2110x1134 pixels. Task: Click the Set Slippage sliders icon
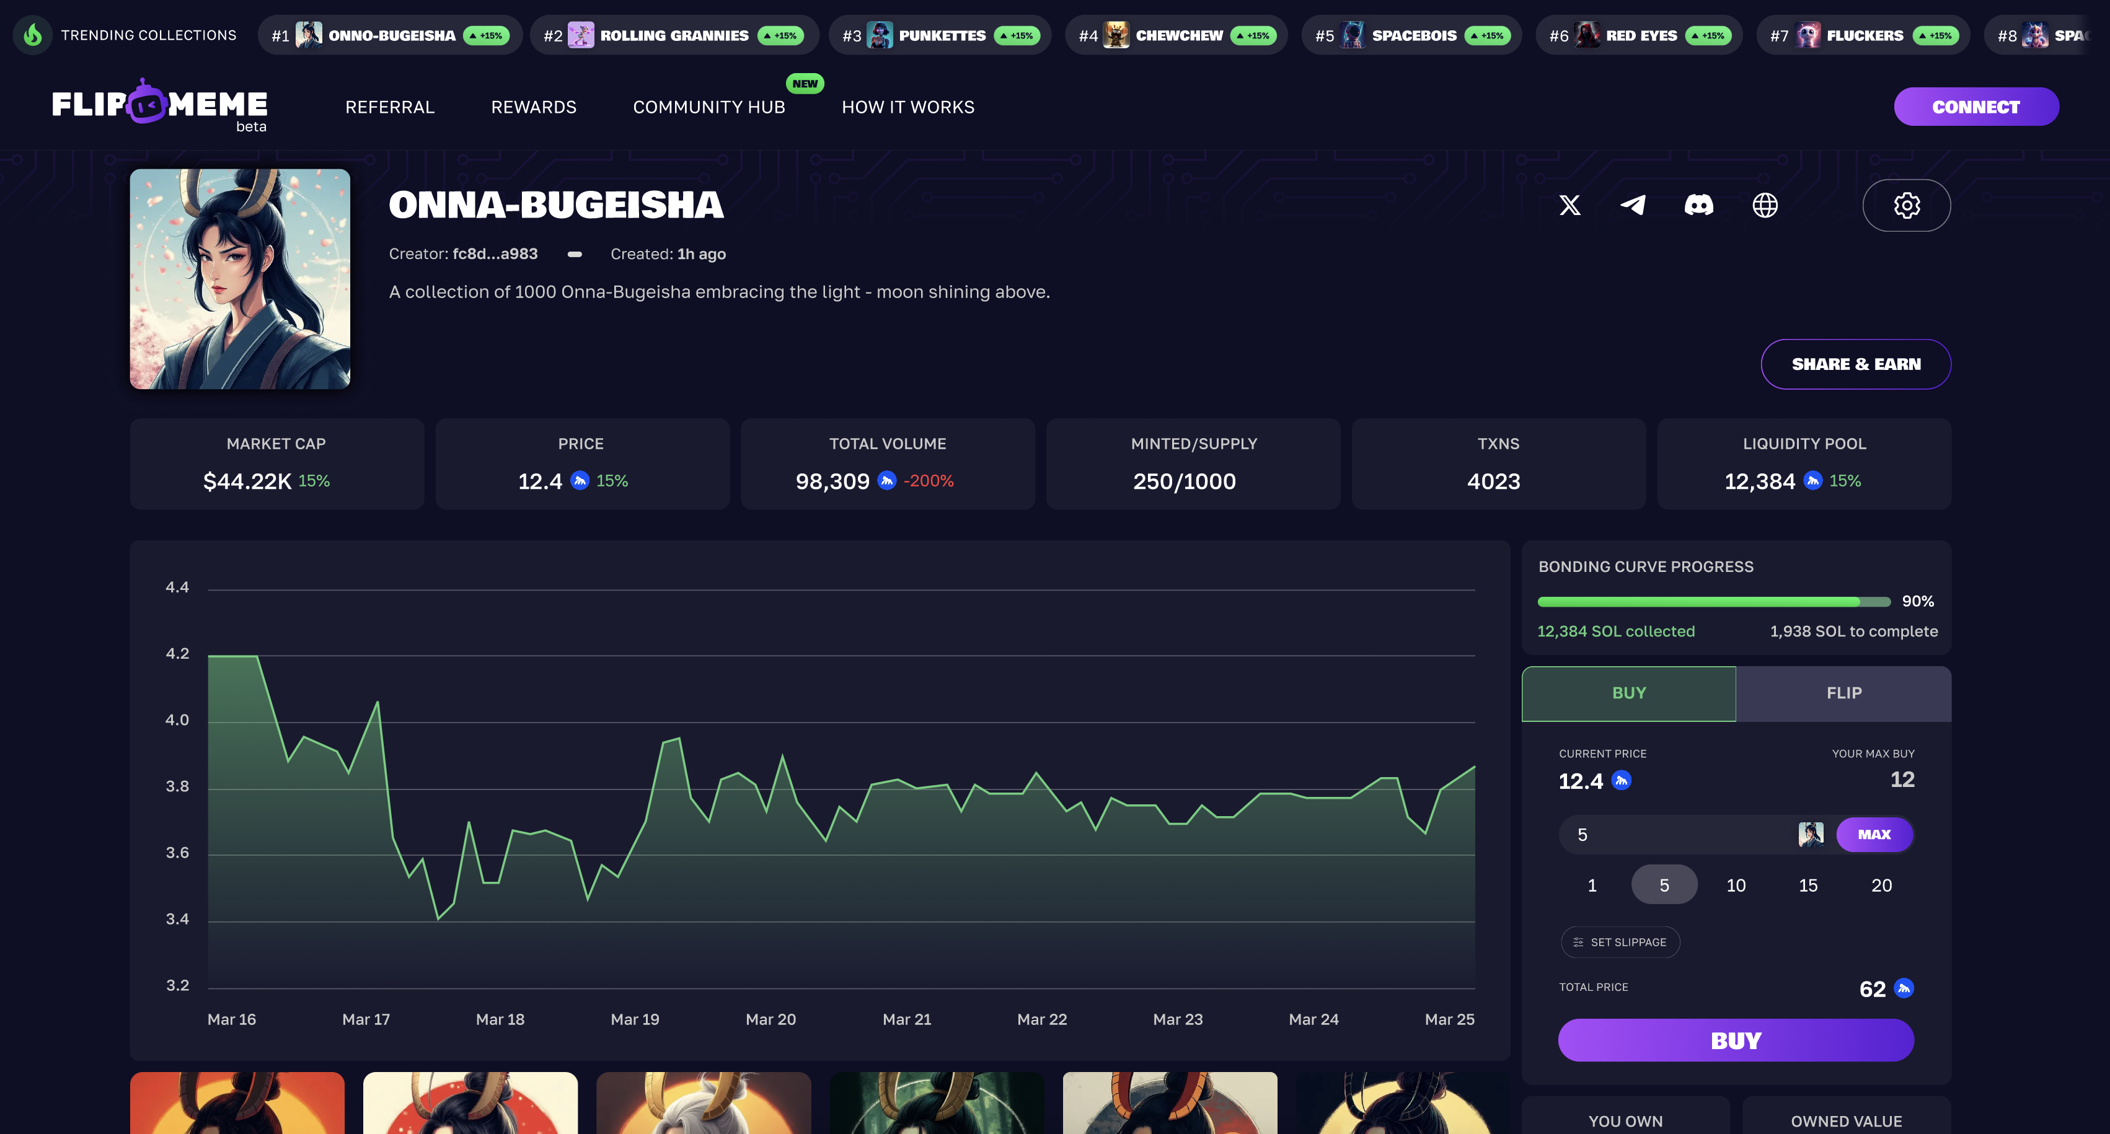click(1578, 943)
